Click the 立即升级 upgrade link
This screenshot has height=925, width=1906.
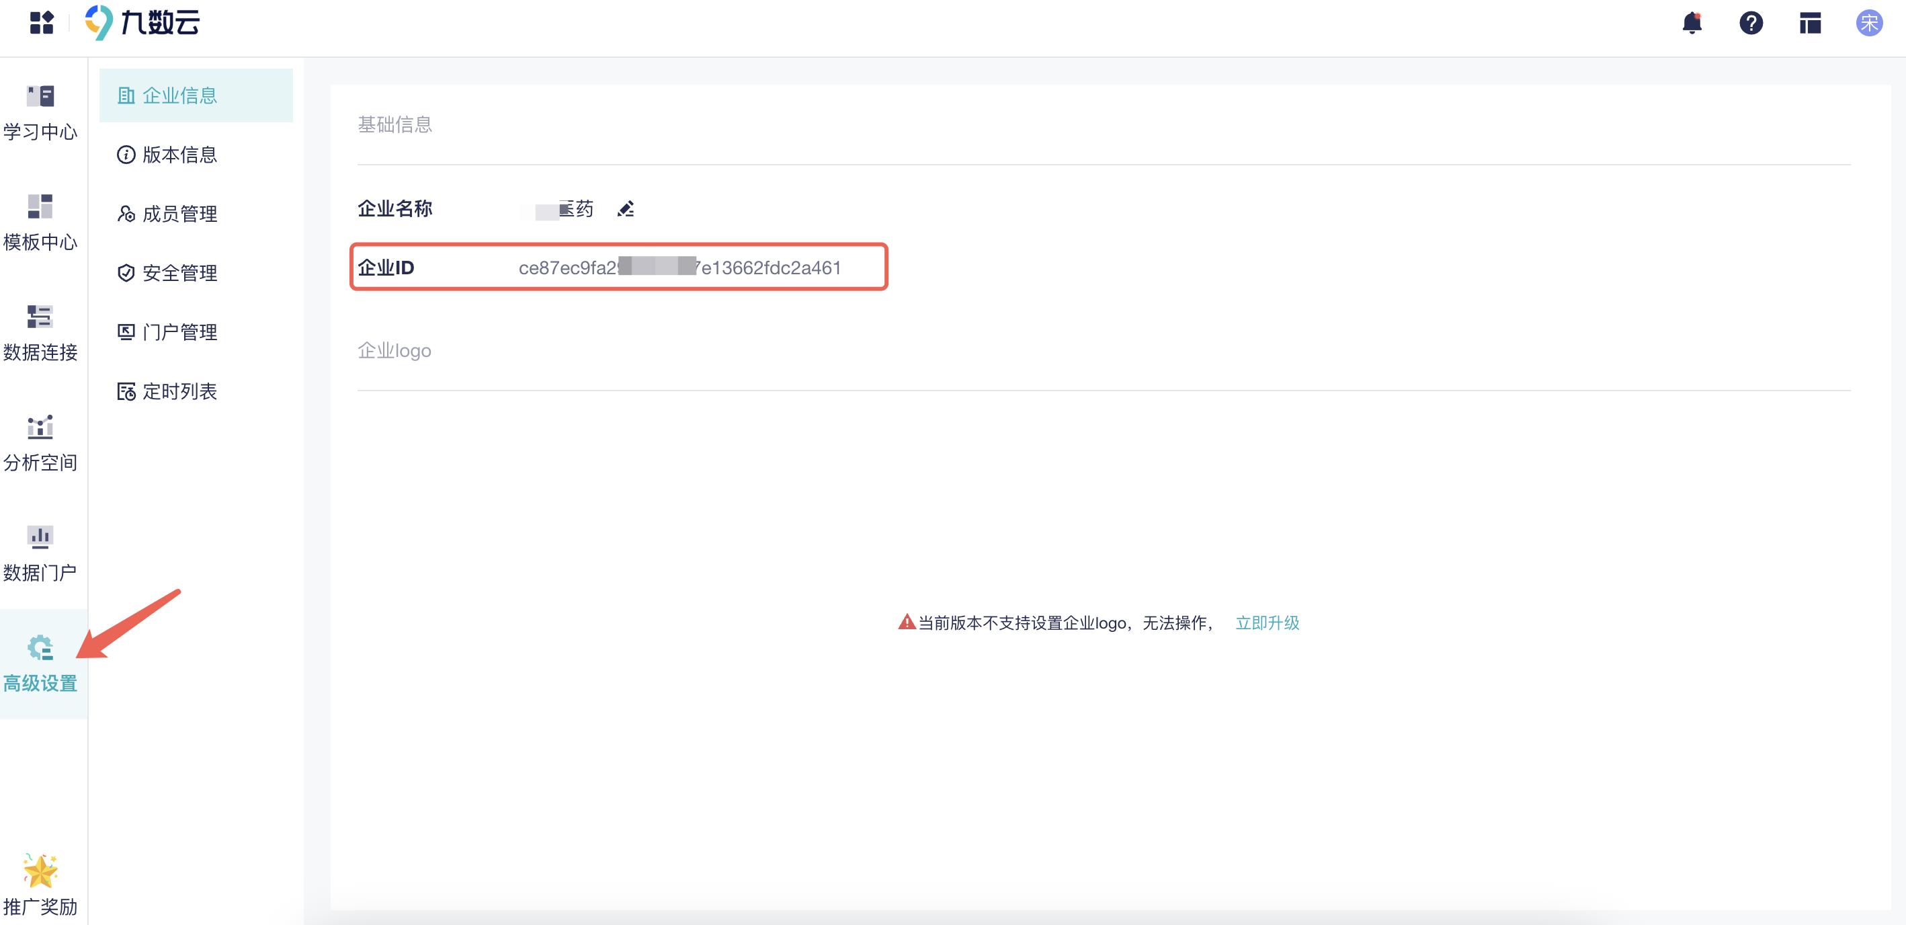[1268, 623]
